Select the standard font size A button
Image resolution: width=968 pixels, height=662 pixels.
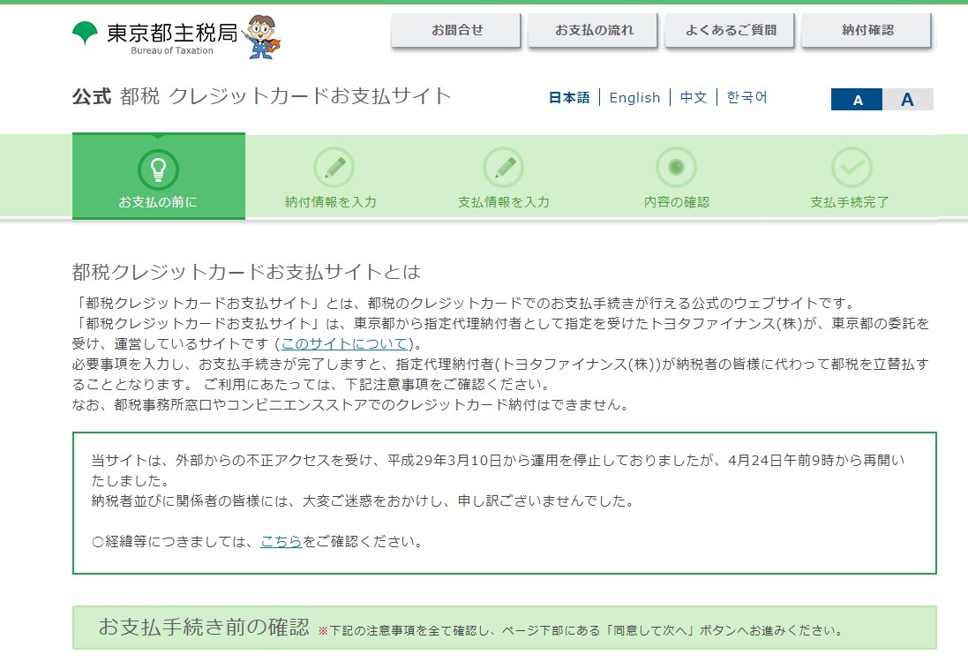point(857,100)
